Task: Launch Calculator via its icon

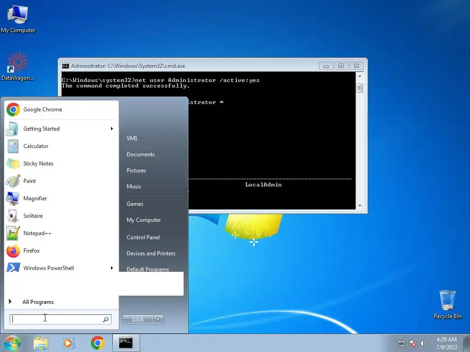Action: 13,146
